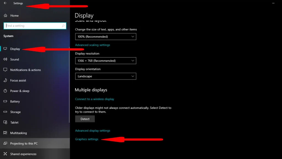
Task: Click the Display page title
Action: point(84,15)
